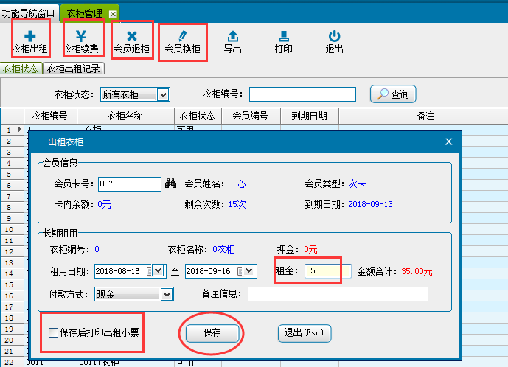Click the 打印 printer icon

point(283,37)
